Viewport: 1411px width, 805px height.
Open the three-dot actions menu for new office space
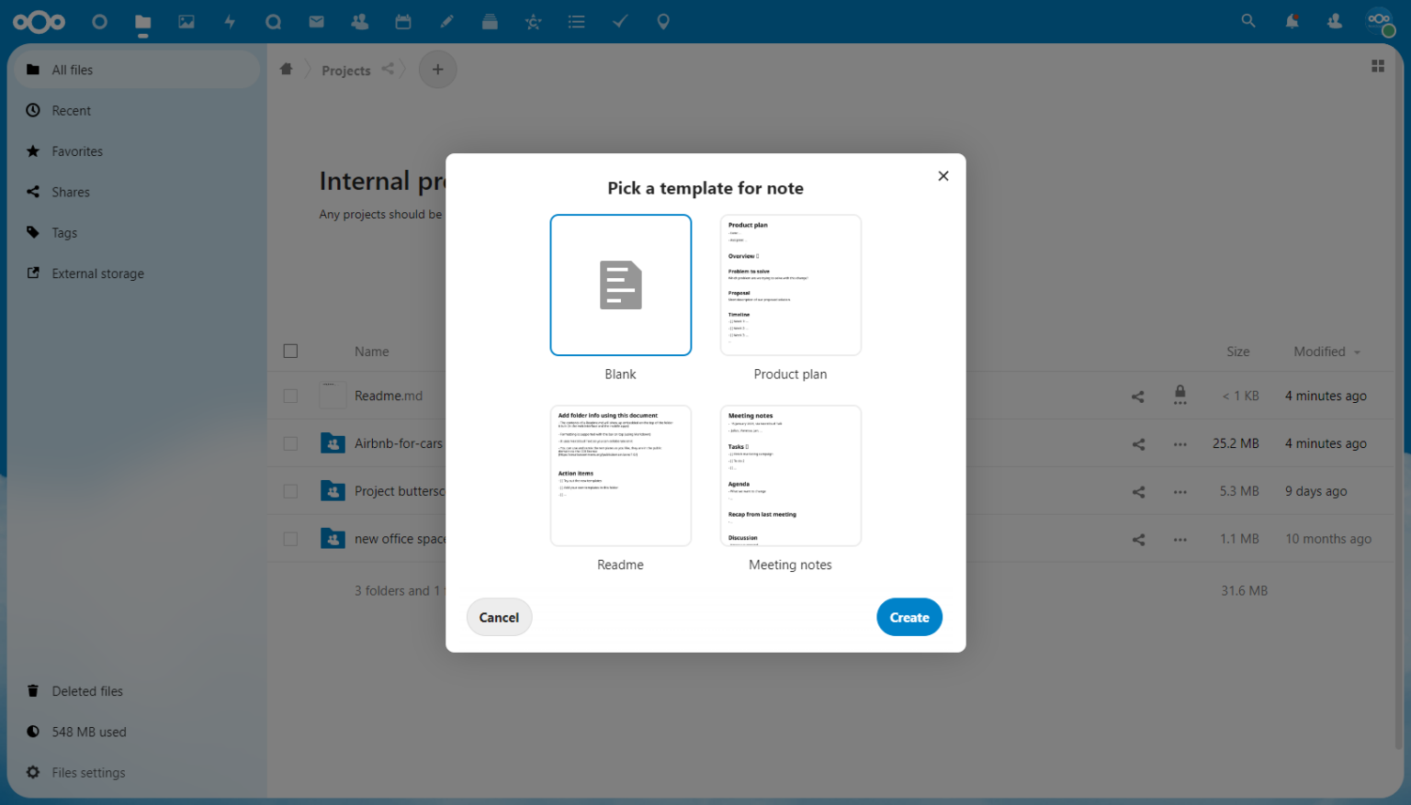(x=1180, y=539)
